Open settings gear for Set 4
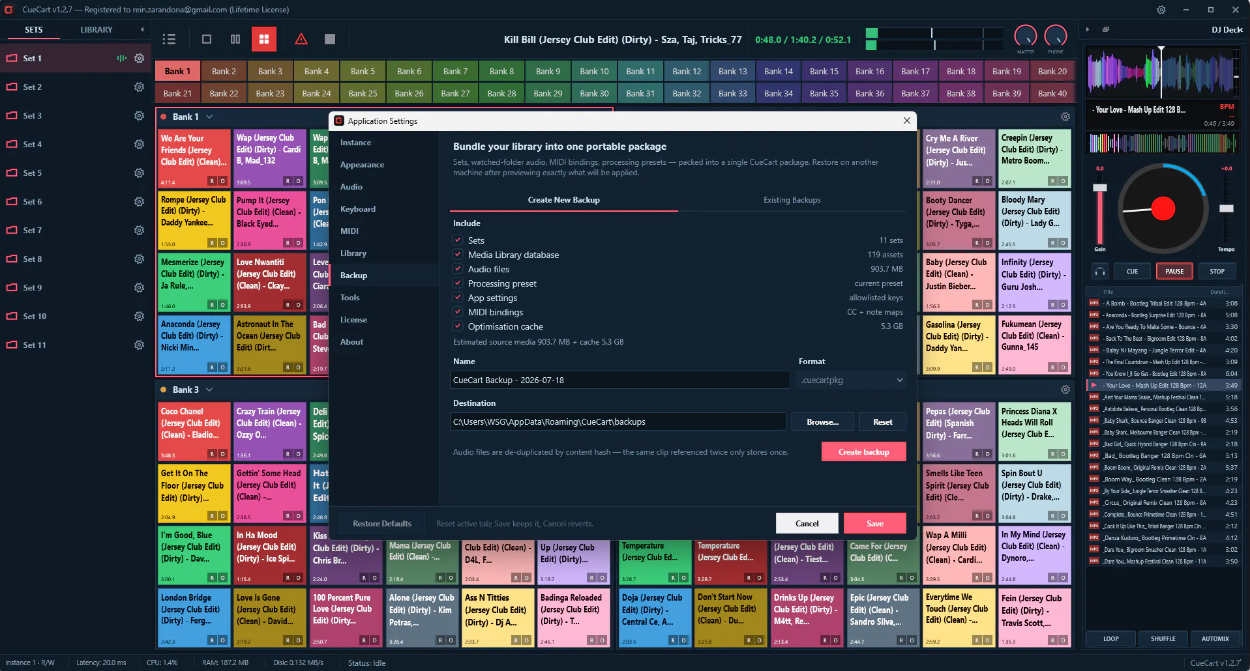This screenshot has width=1250, height=671. pyautogui.click(x=139, y=144)
